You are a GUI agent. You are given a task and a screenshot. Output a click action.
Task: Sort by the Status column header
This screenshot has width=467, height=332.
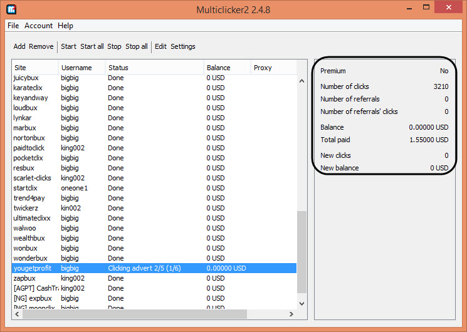[155, 68]
